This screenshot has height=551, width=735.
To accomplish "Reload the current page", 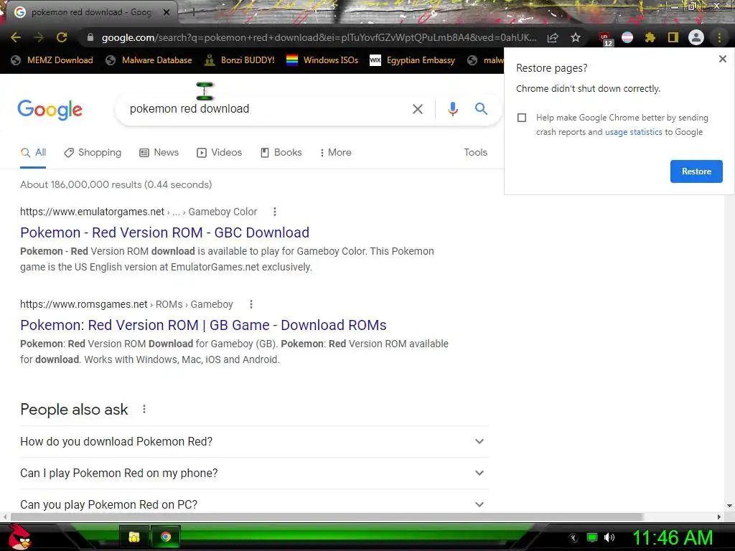I will [x=62, y=37].
